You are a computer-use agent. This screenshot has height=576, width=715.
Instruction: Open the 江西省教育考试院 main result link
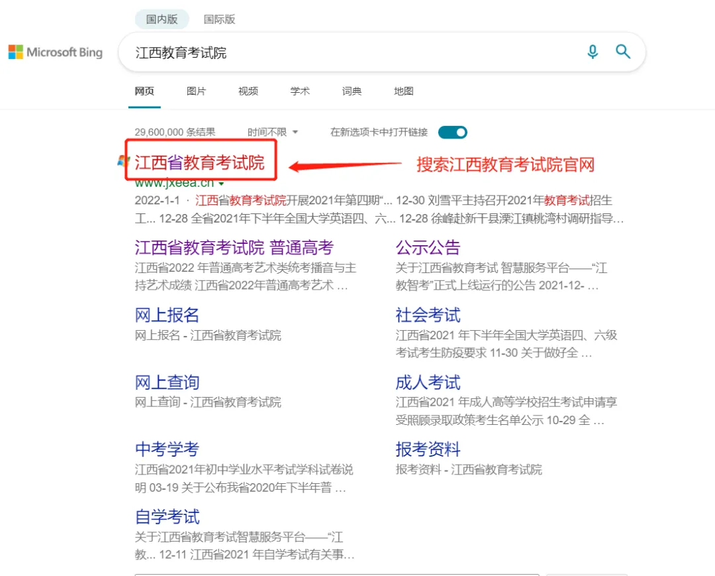click(x=199, y=162)
